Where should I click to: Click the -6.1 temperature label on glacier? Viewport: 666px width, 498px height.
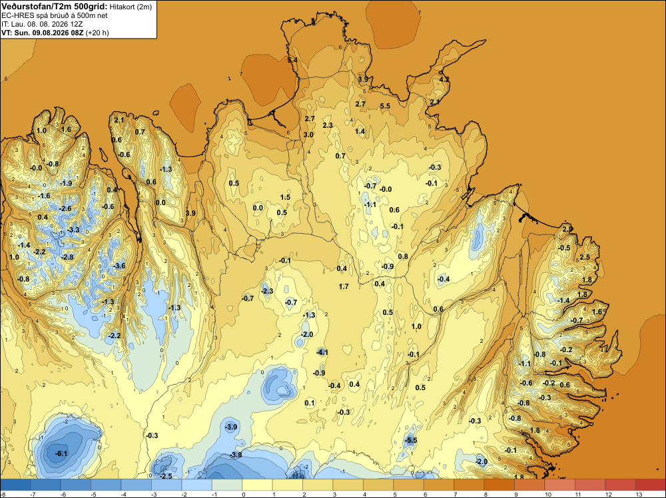pyautogui.click(x=61, y=454)
